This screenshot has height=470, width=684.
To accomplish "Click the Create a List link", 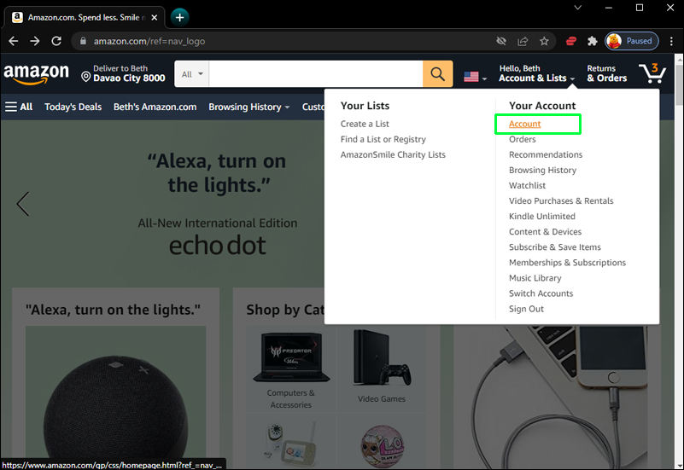I will 365,124.
